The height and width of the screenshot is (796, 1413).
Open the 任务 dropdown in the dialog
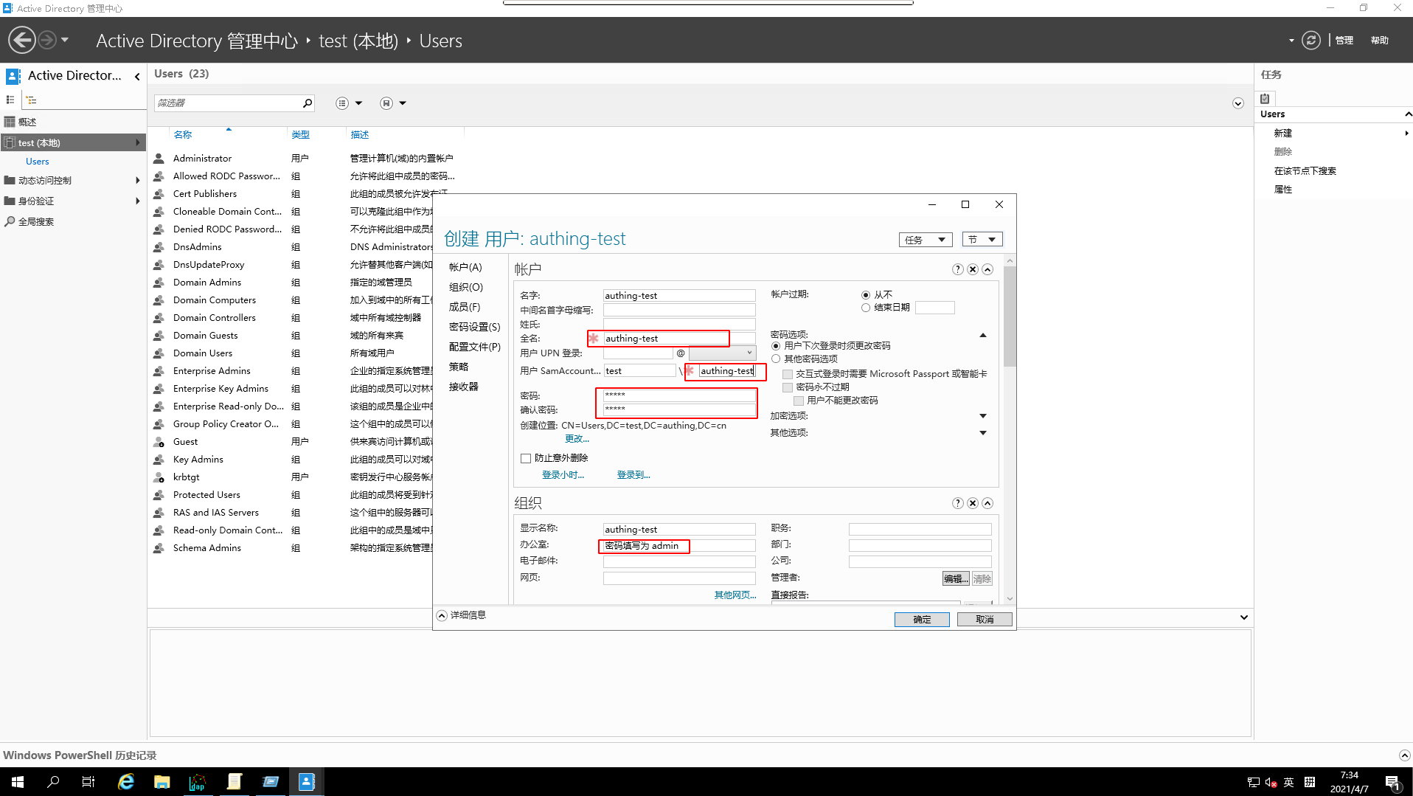(925, 240)
